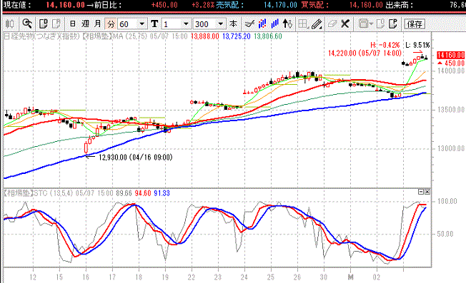Click the 50.00 STC axis label
This screenshot has height=283, width=466.
(445, 234)
